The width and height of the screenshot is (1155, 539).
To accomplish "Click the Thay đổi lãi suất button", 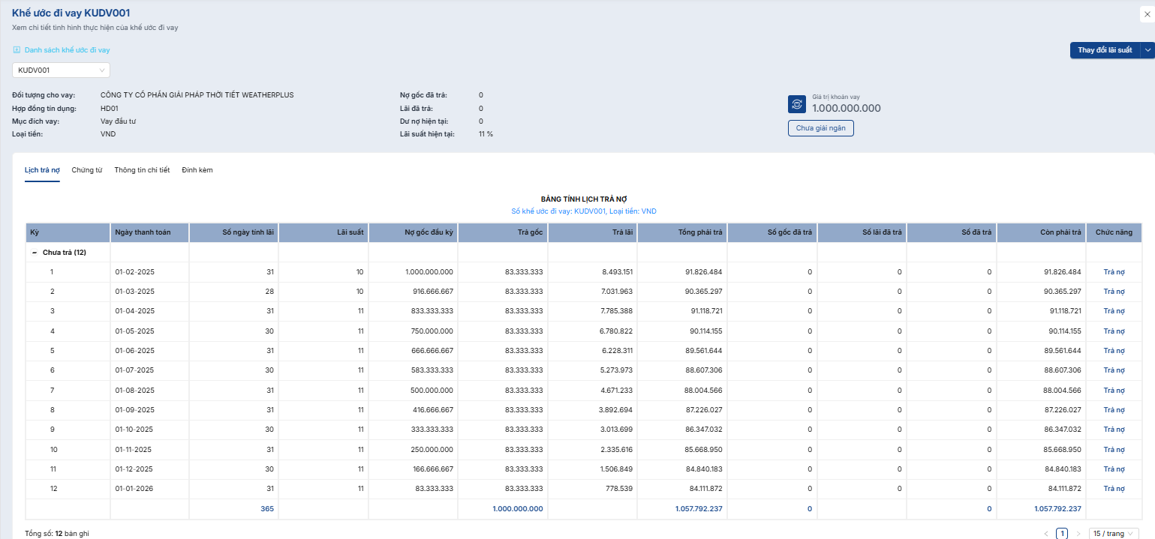I will pyautogui.click(x=1104, y=50).
